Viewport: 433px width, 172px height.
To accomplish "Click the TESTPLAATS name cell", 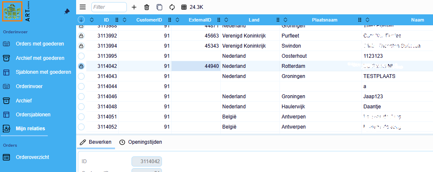I will click(397, 76).
